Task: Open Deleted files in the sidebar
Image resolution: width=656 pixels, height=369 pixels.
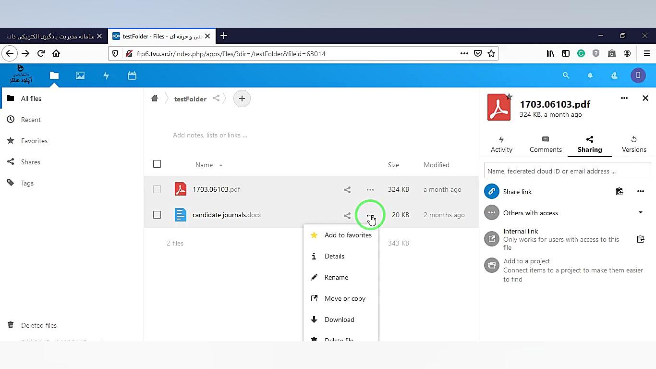Action: (x=38, y=325)
